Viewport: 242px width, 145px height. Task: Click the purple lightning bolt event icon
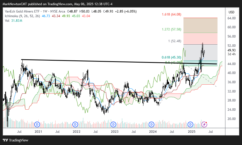204,124
